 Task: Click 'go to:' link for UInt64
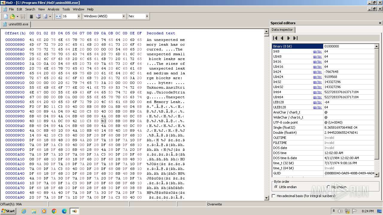[317, 97]
